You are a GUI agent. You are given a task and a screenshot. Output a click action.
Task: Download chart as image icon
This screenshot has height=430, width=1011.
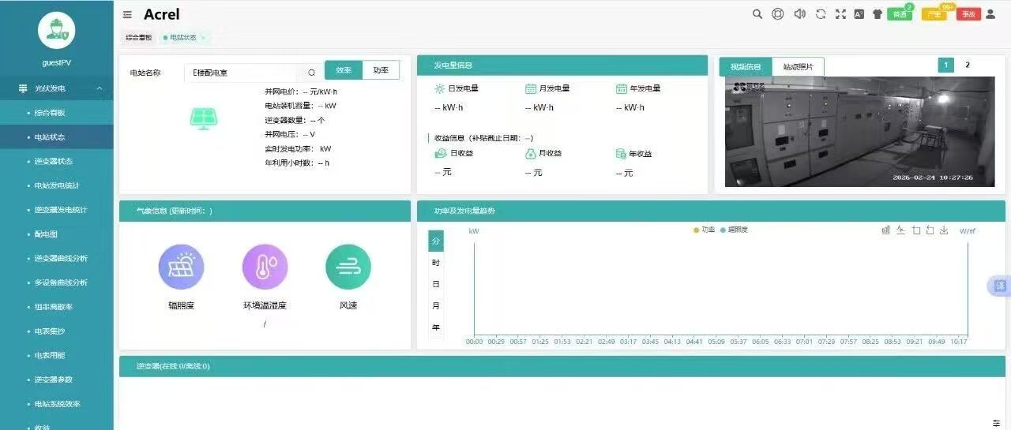point(944,230)
